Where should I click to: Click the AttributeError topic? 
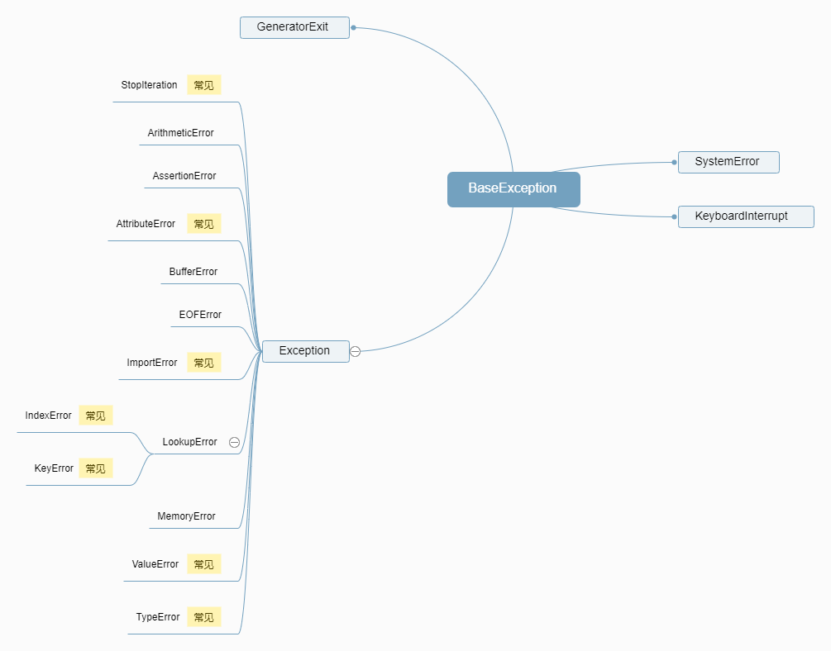coord(146,224)
